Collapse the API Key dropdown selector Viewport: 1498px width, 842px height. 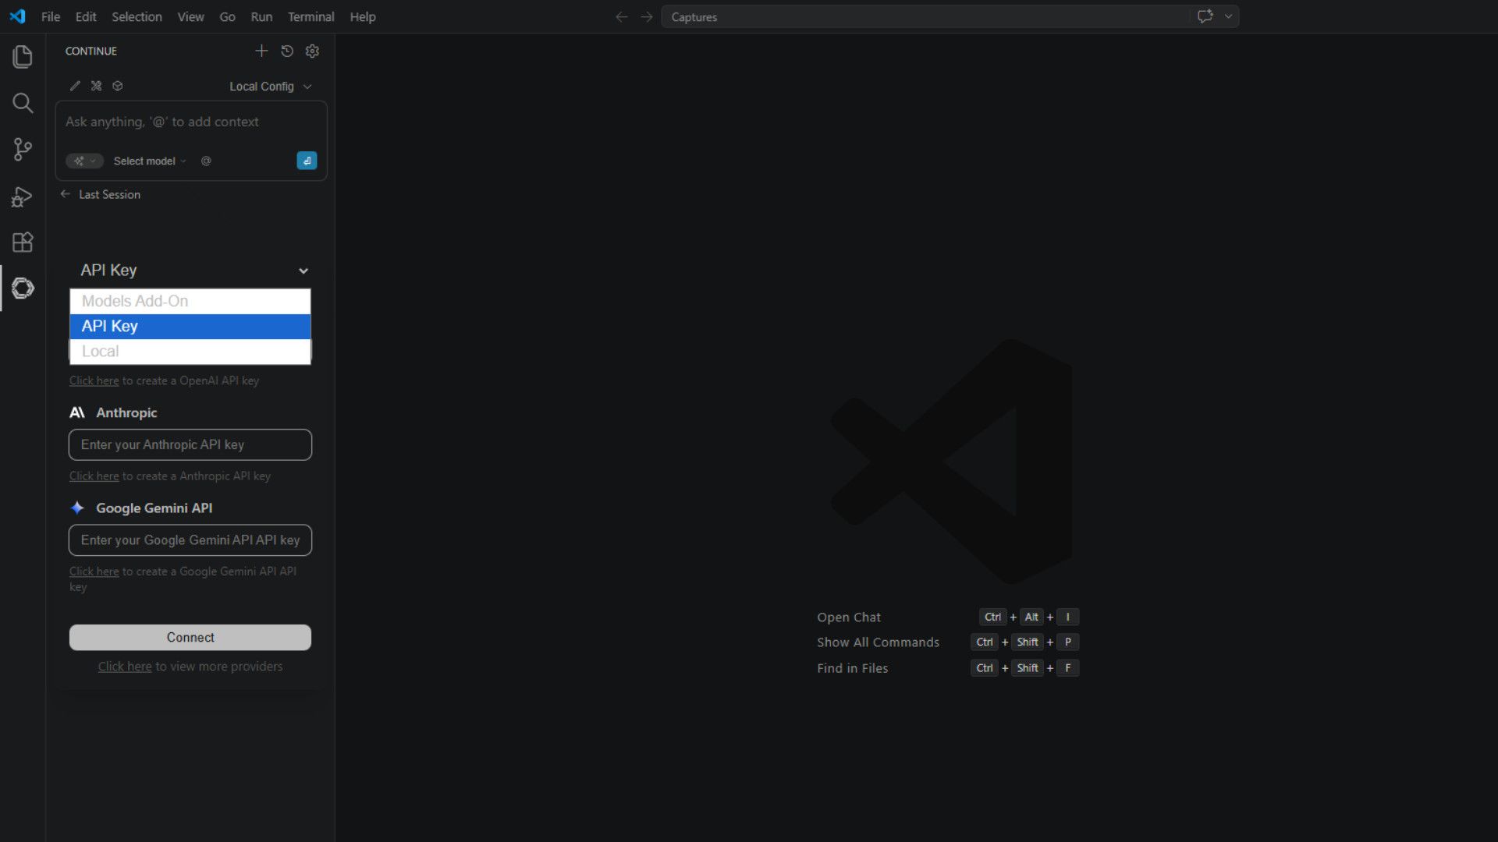(190, 271)
